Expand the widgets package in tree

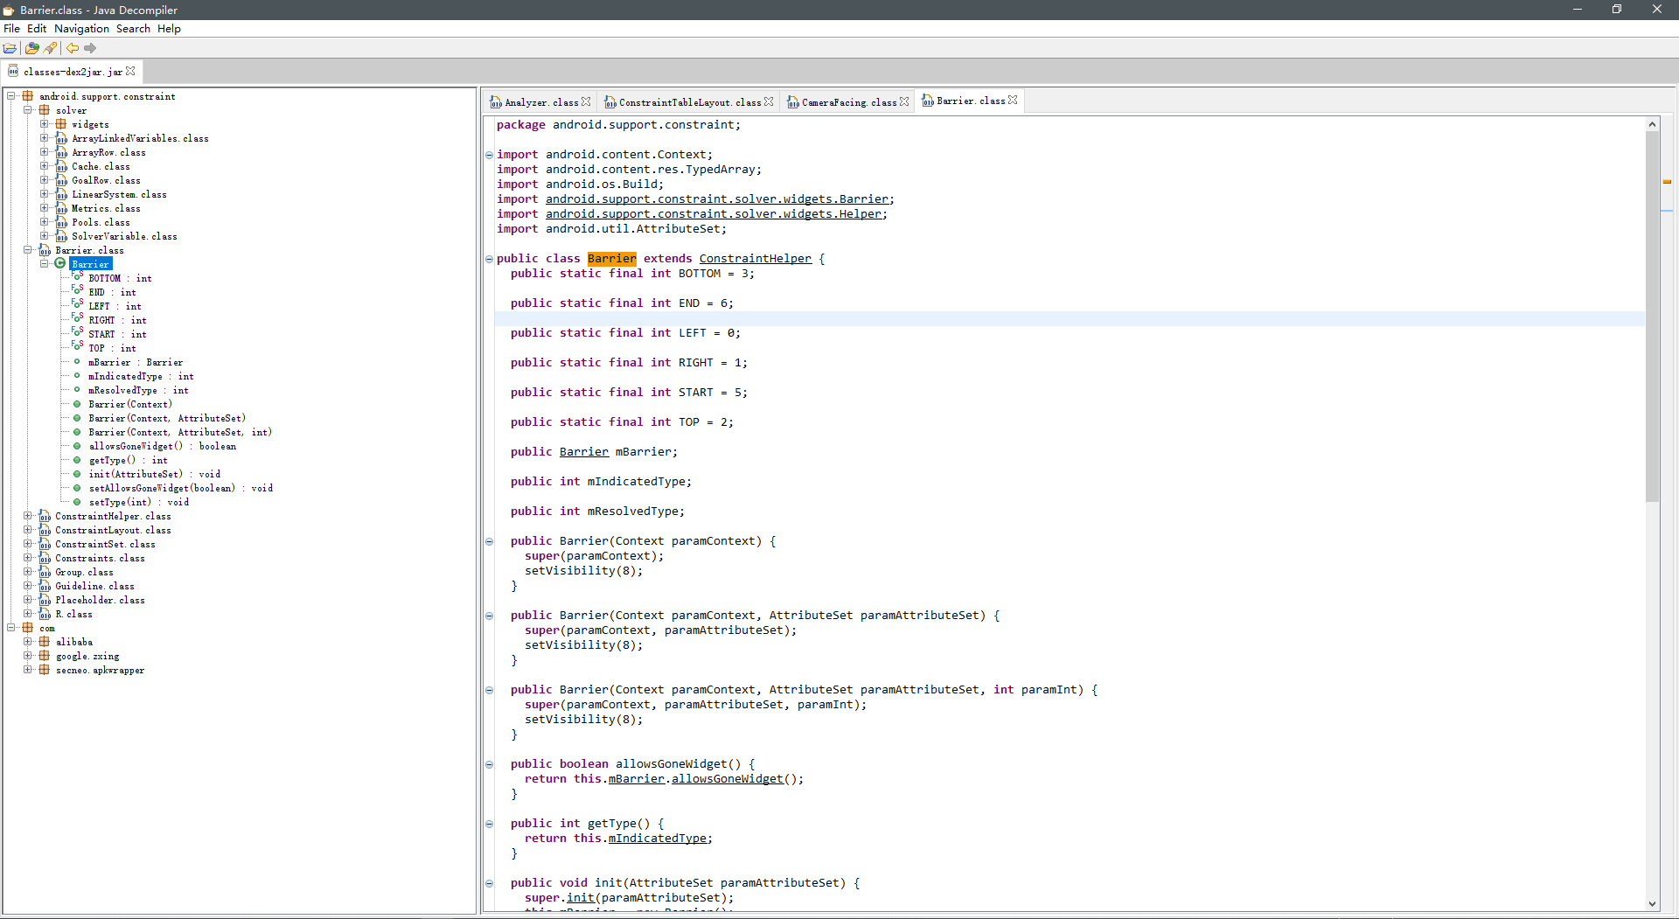[44, 124]
